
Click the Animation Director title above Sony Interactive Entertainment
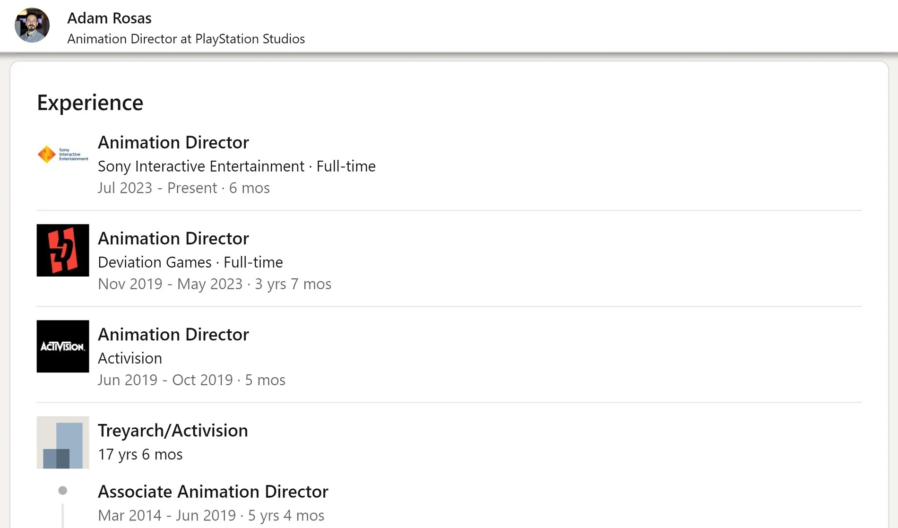[x=173, y=142]
